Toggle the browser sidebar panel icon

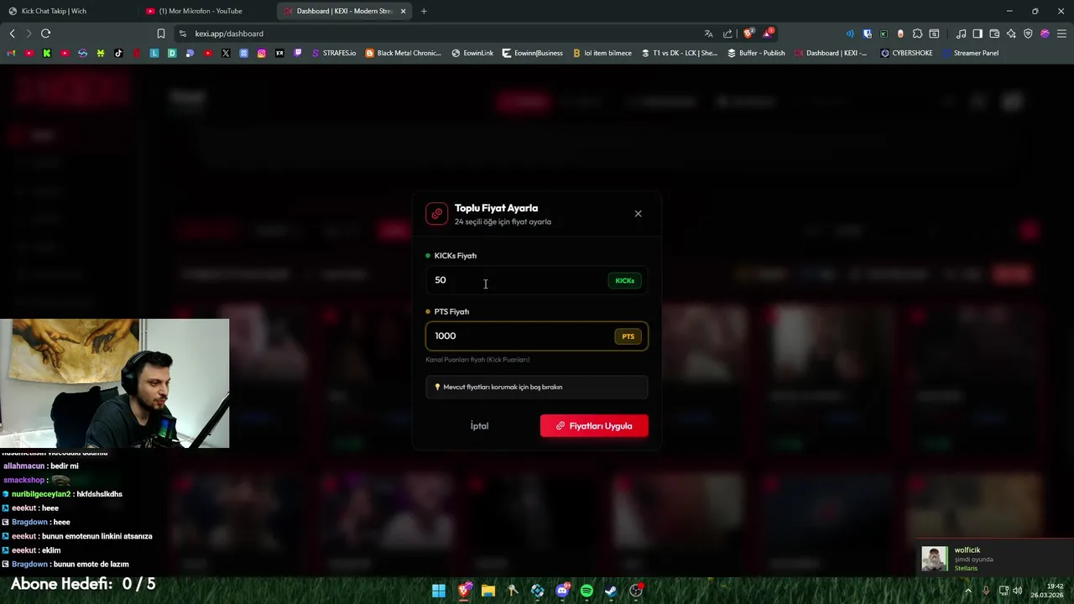(978, 34)
